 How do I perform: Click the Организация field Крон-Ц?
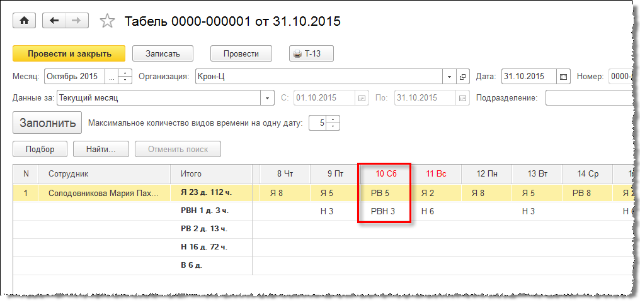319,77
